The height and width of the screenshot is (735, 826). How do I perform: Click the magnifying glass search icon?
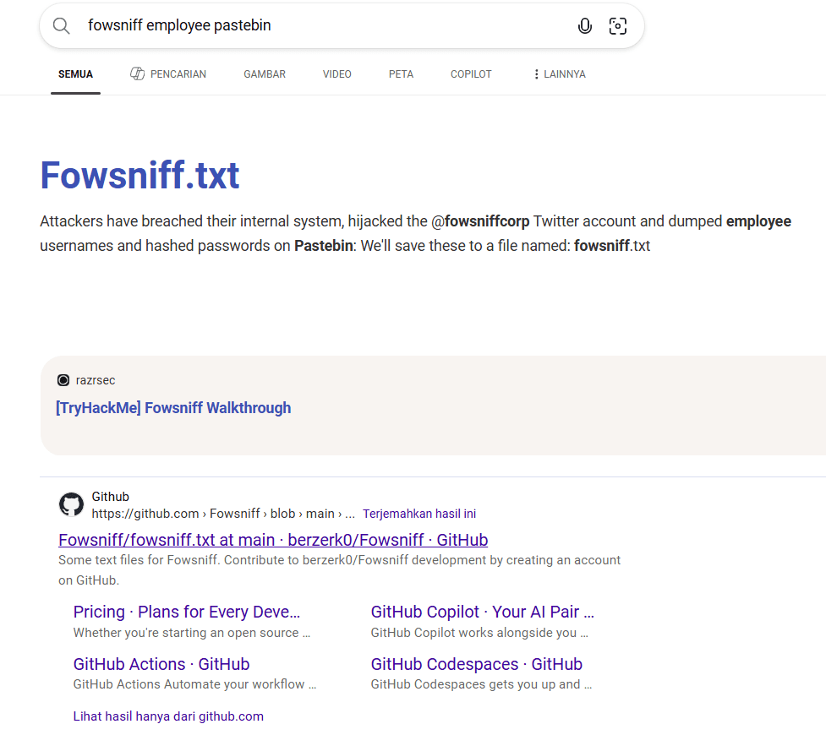click(61, 25)
